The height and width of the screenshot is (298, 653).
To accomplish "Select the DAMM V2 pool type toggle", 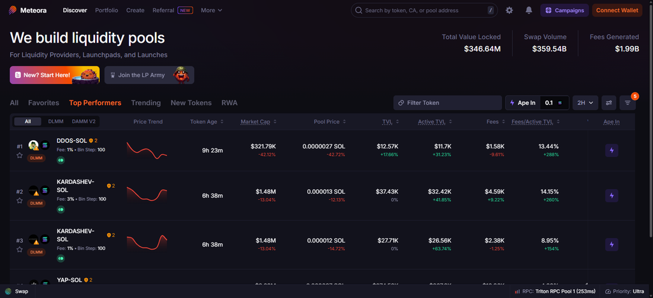I will (x=84, y=122).
